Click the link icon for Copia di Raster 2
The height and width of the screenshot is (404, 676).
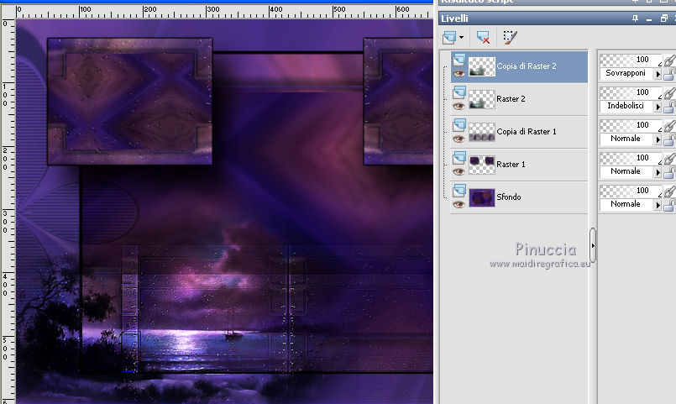click(668, 60)
